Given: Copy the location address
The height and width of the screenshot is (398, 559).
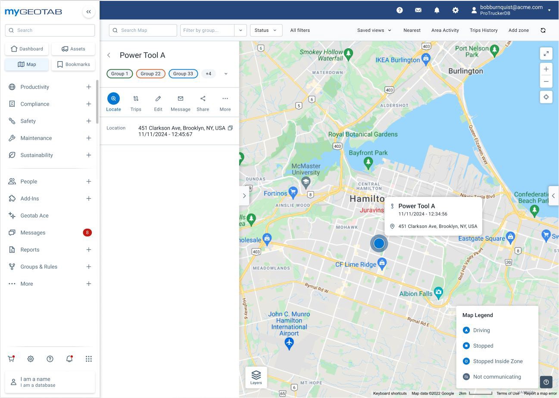Looking at the screenshot, I should click(x=230, y=128).
